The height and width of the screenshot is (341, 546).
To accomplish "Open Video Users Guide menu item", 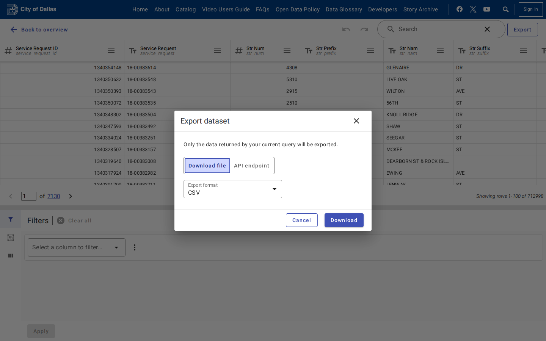I will [226, 9].
